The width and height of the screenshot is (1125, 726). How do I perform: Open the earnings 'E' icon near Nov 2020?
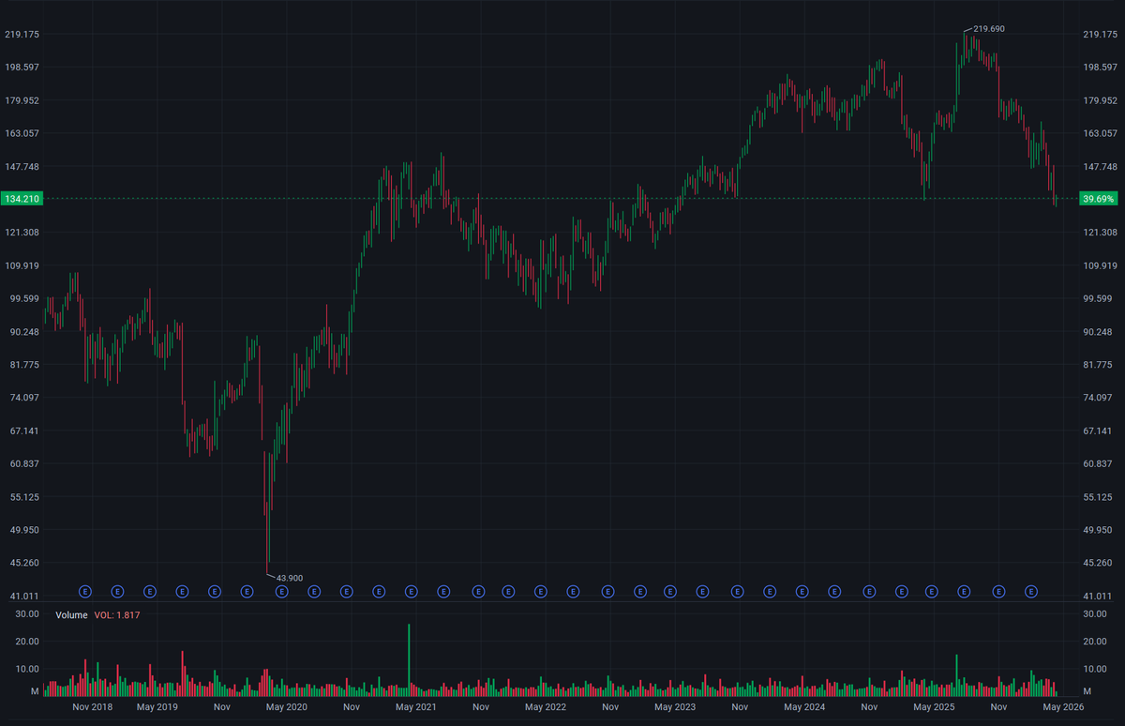345,592
